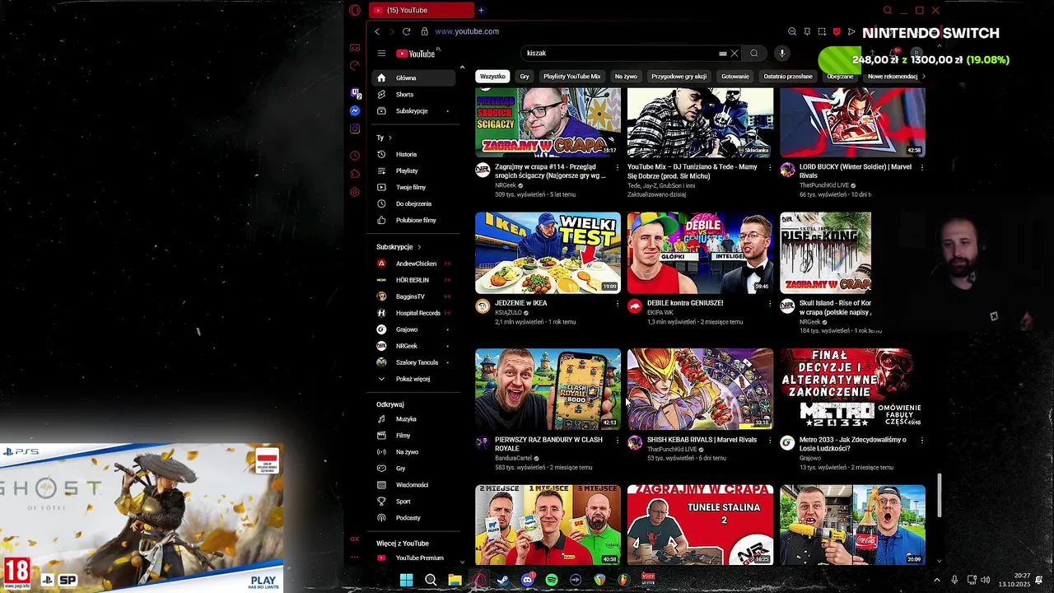Open options for DEBILE kontra GENIUSZE video

coord(770,304)
